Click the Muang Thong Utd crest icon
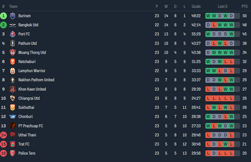The width and height of the screenshot is (251, 162). click(13, 53)
